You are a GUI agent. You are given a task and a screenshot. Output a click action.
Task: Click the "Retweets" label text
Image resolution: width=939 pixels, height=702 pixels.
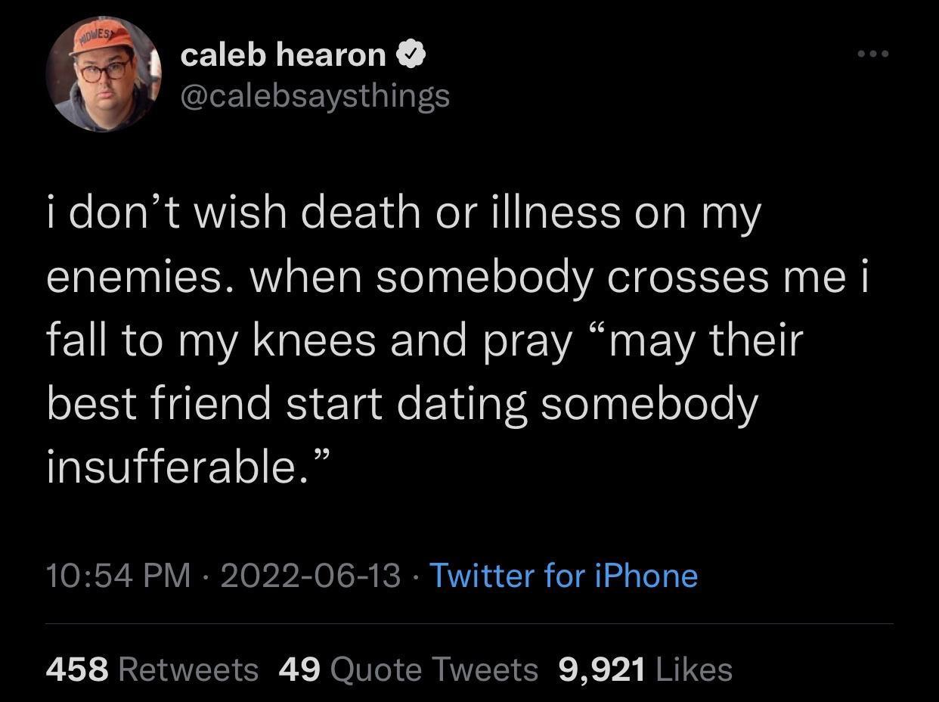[x=188, y=669]
